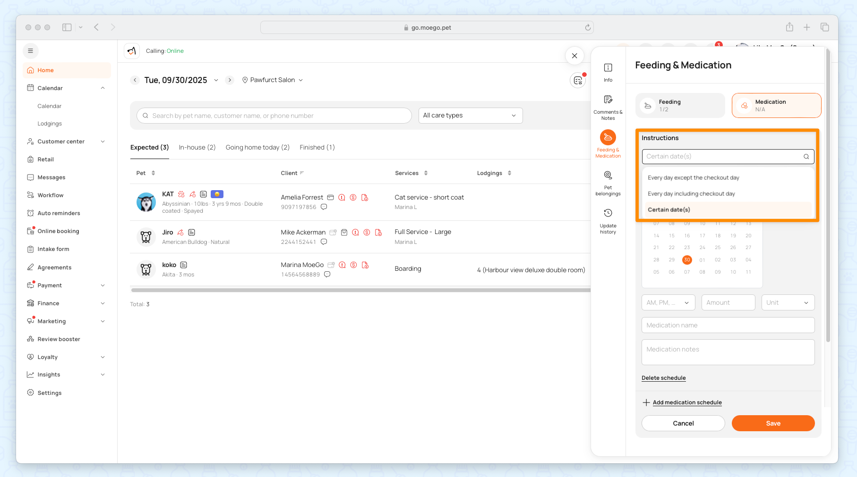
Task: Select Every day including checkout day option
Action: (691, 194)
